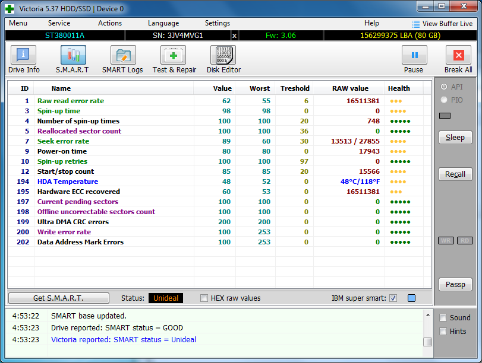Select the PIO radio button

(444, 100)
